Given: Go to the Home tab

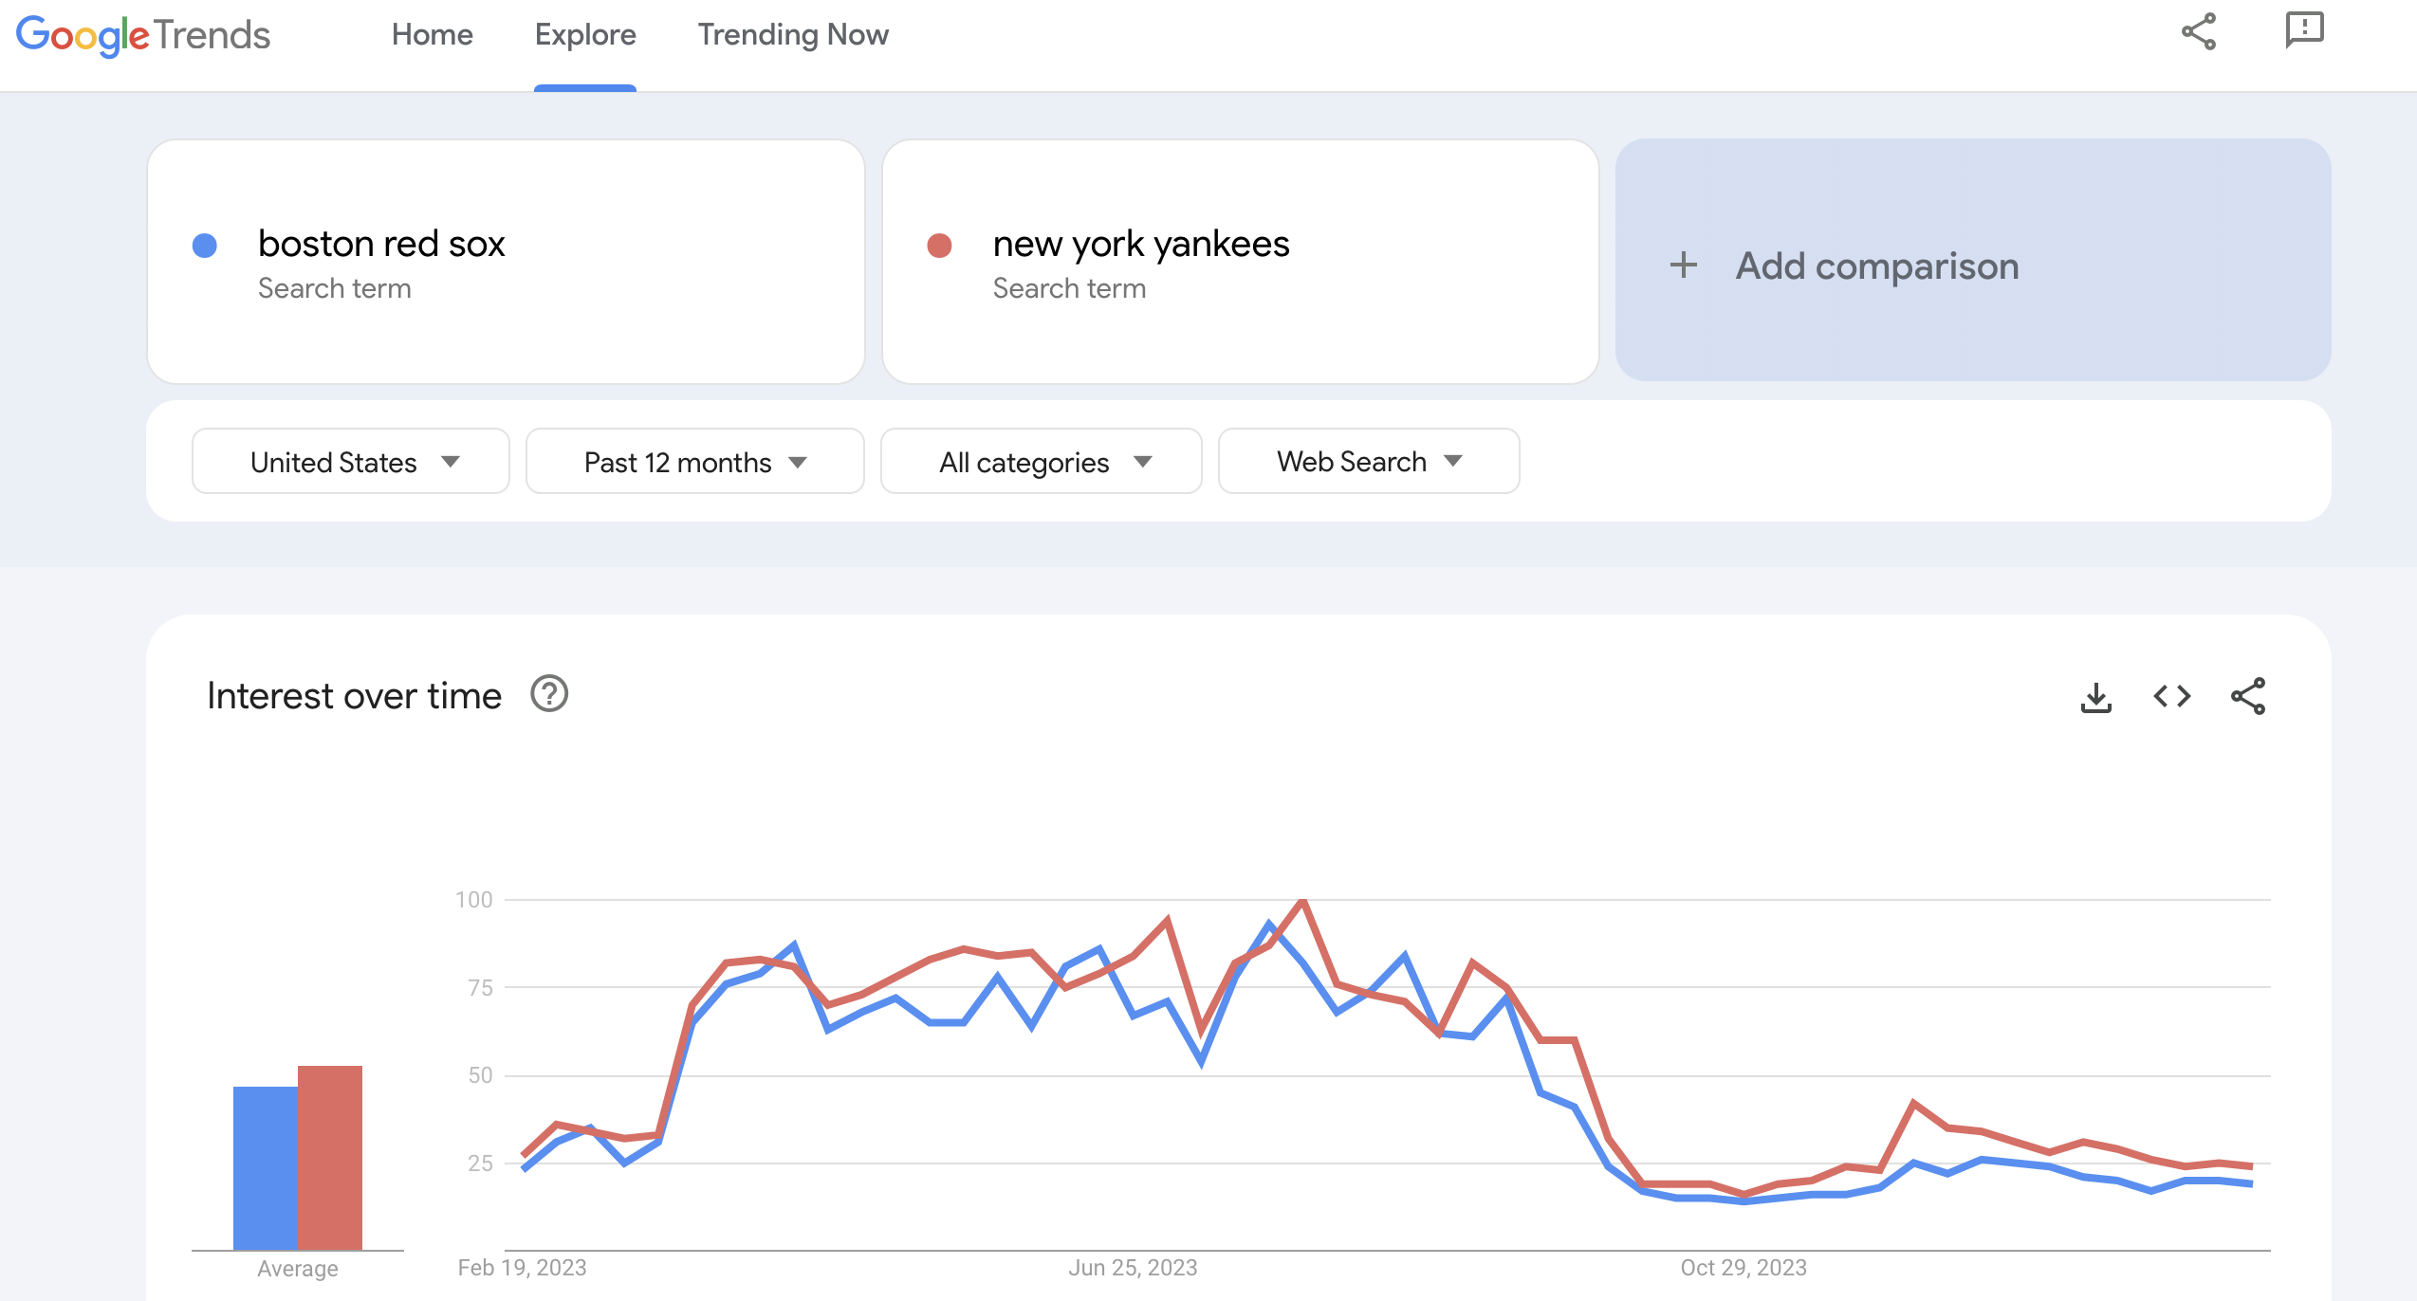Looking at the screenshot, I should 432,35.
